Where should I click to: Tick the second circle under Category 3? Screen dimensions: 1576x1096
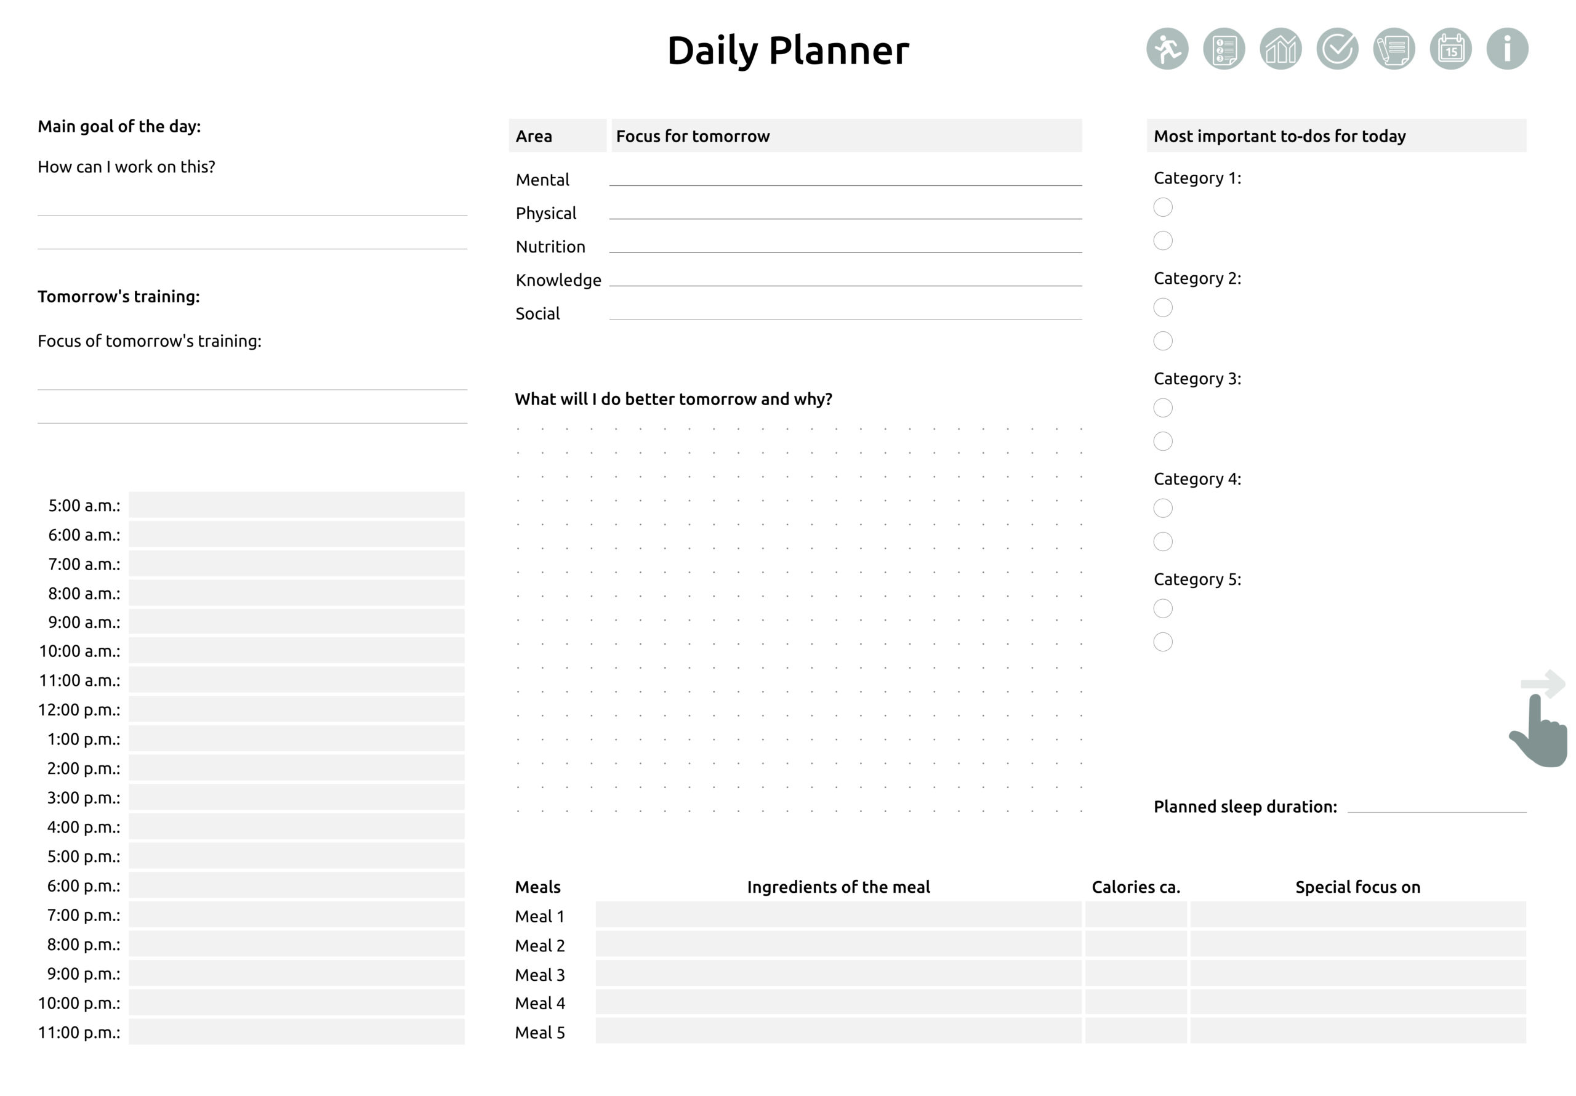point(1163,441)
